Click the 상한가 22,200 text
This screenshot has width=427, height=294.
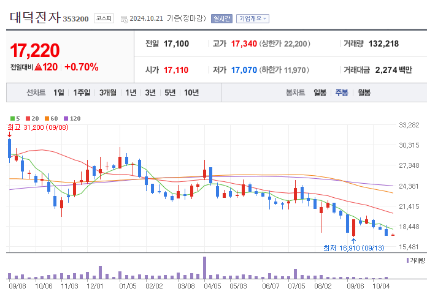point(285,43)
